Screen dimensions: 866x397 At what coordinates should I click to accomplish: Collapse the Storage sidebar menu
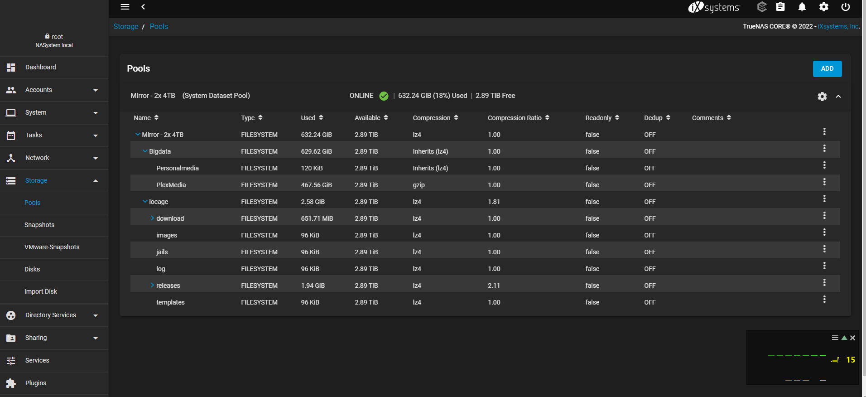click(x=54, y=181)
